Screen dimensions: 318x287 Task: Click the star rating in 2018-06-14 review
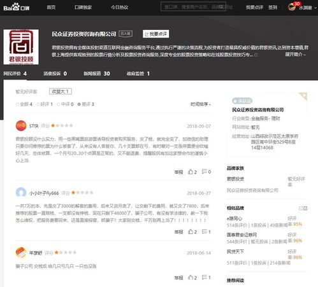coord(66,253)
